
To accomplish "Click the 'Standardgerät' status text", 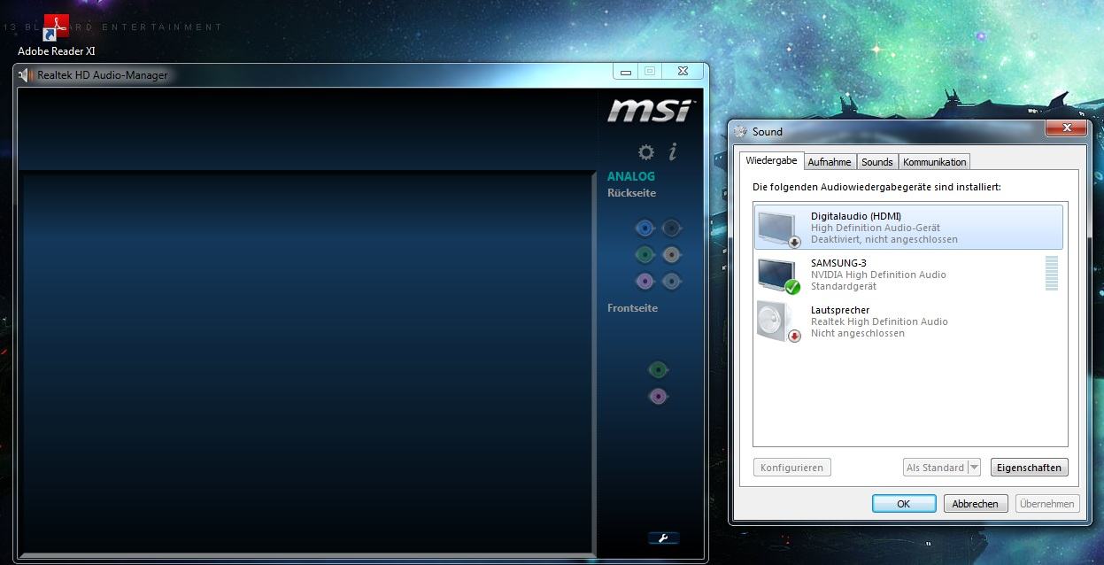I will [x=844, y=286].
